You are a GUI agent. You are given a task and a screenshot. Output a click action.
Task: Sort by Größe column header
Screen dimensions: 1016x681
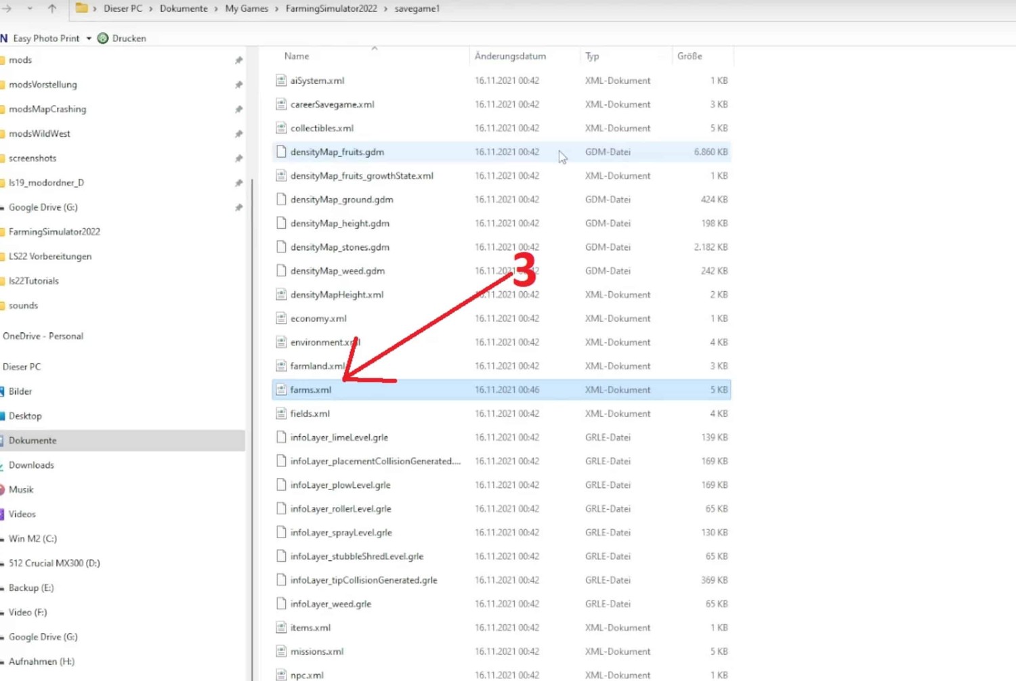tap(690, 56)
